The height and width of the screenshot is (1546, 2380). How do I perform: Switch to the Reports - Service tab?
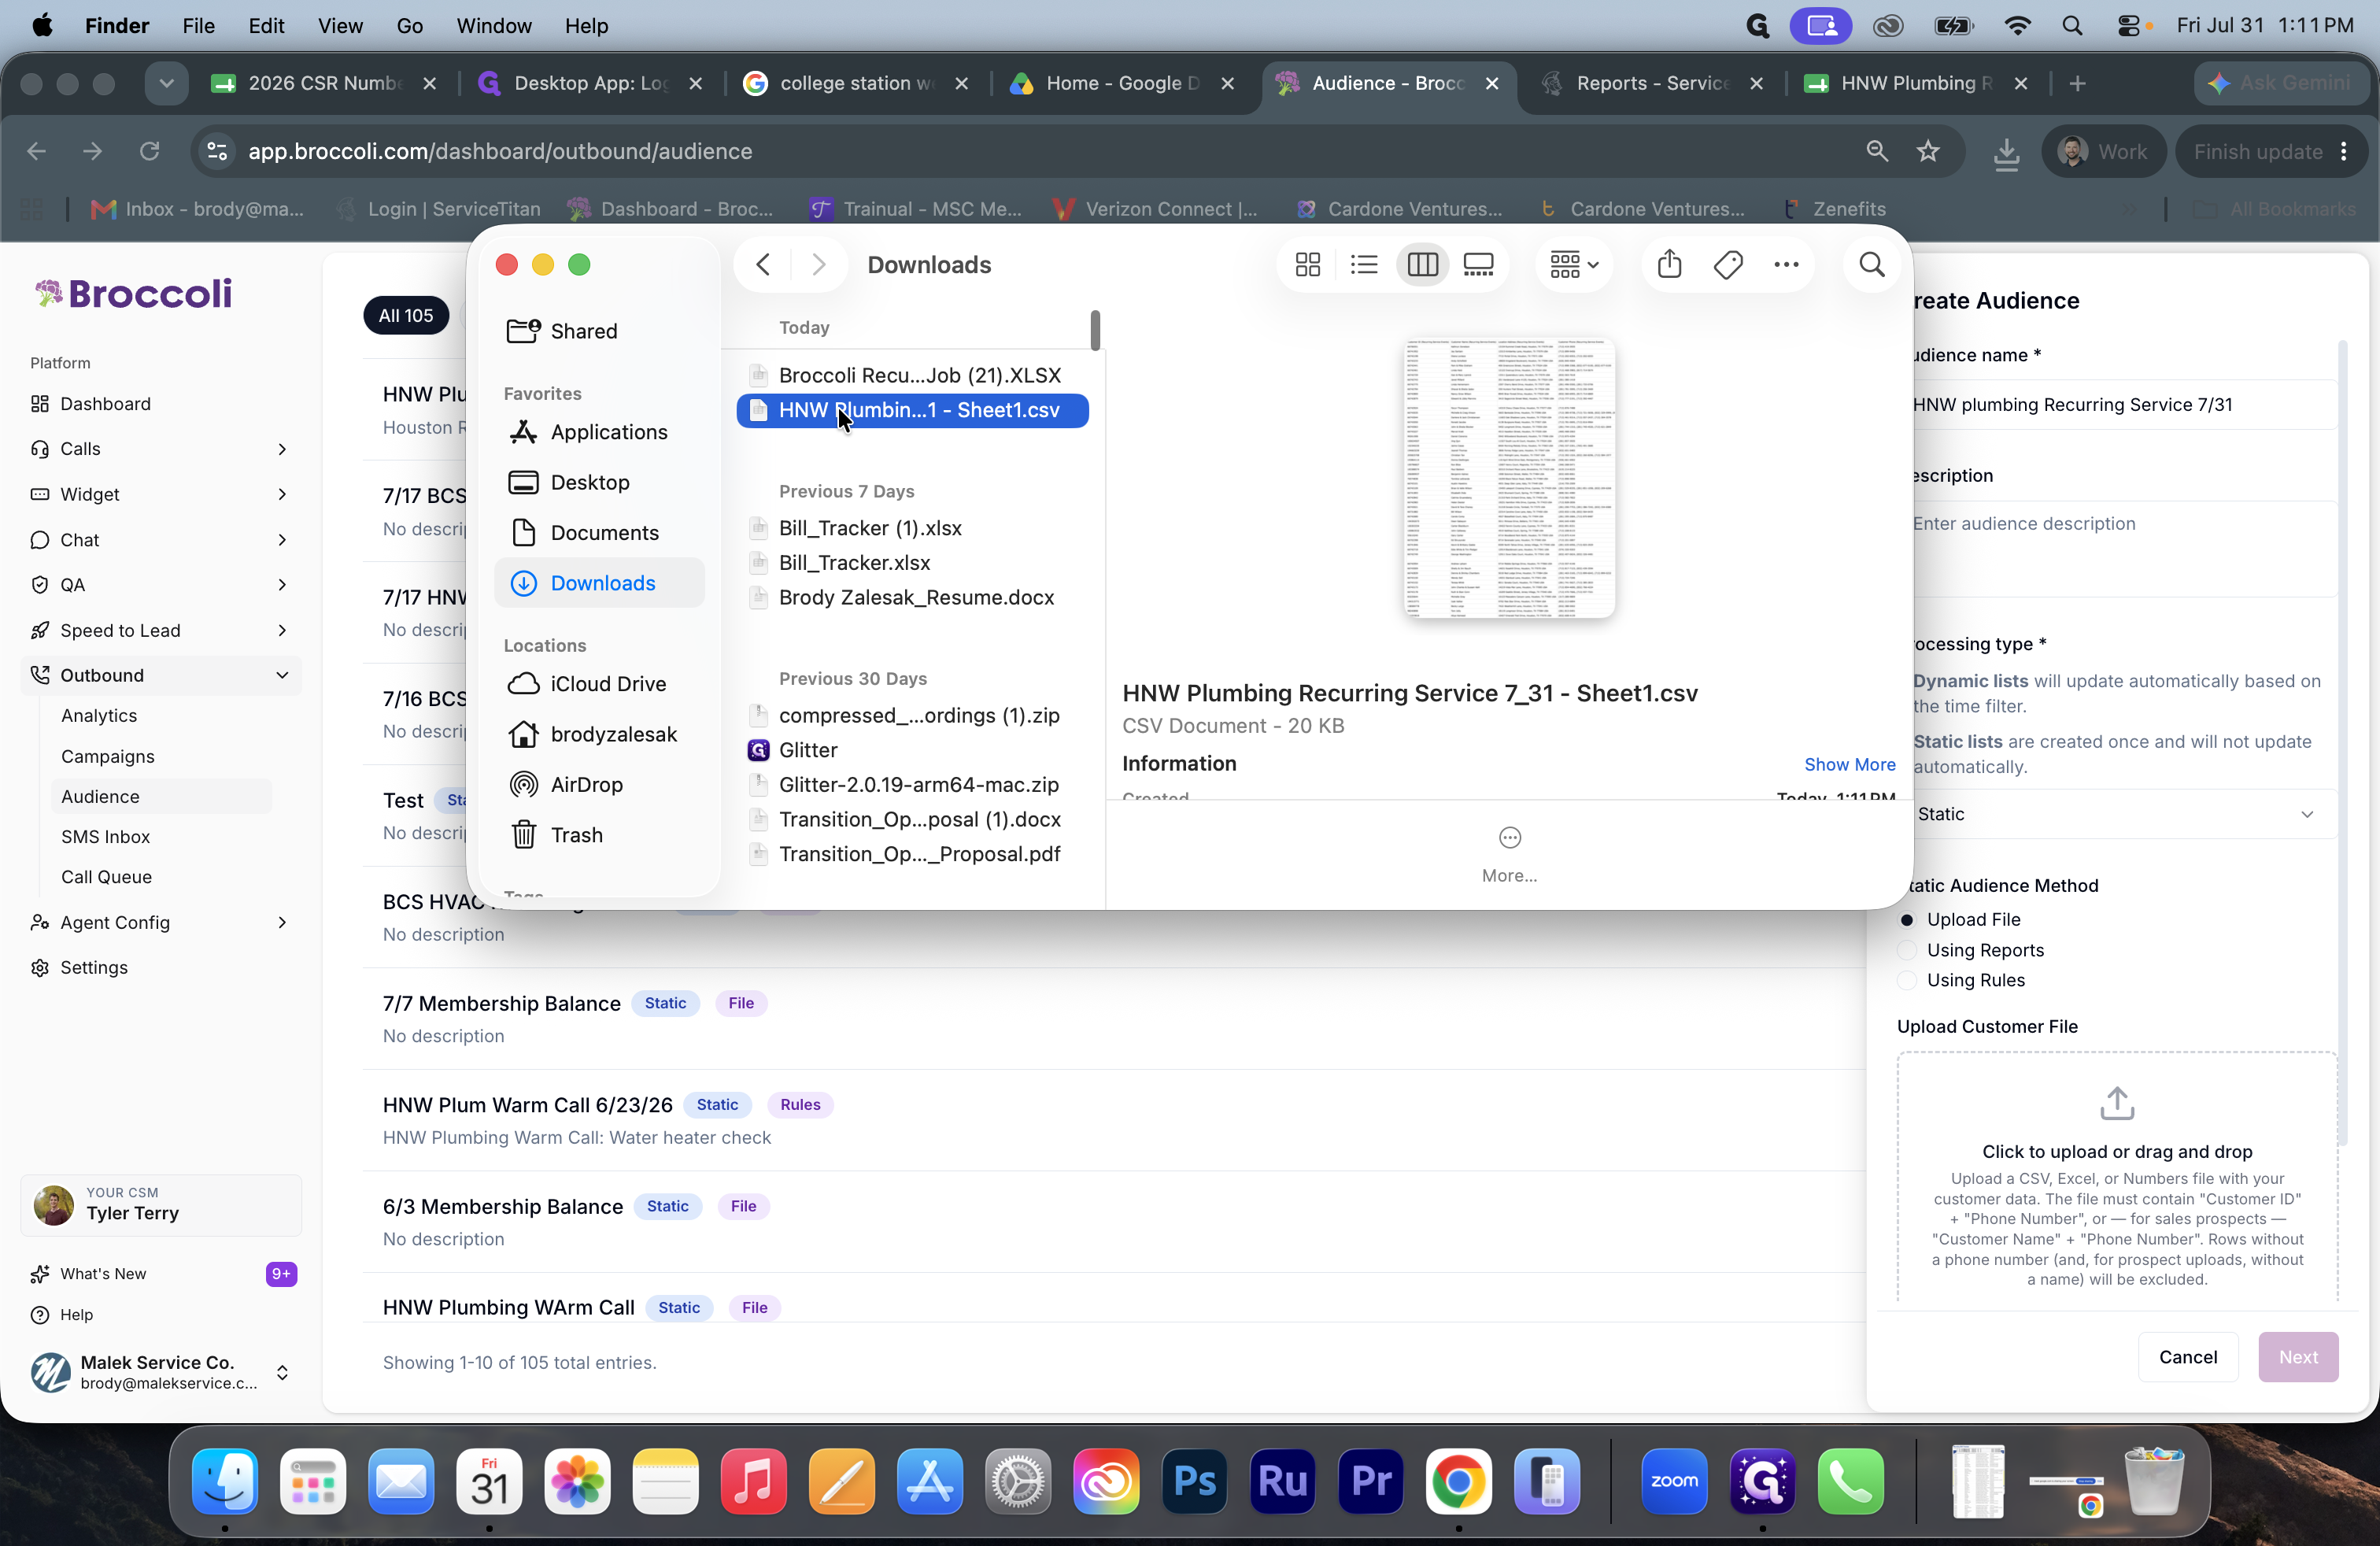pos(1652,83)
